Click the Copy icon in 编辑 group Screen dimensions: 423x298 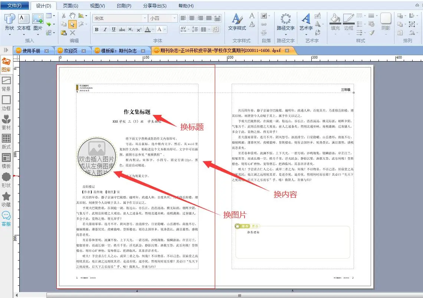click(64, 24)
